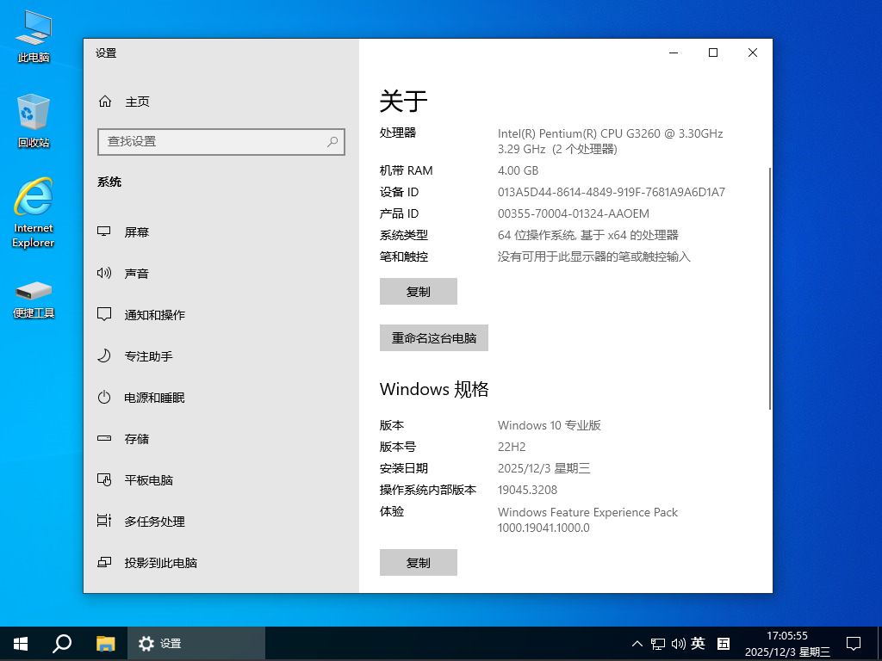Open File Explorer from taskbar
This screenshot has height=661, width=882.
[x=105, y=643]
